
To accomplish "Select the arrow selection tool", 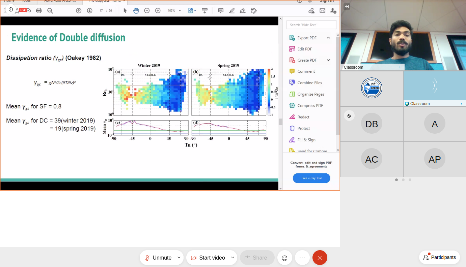I will [x=125, y=11].
